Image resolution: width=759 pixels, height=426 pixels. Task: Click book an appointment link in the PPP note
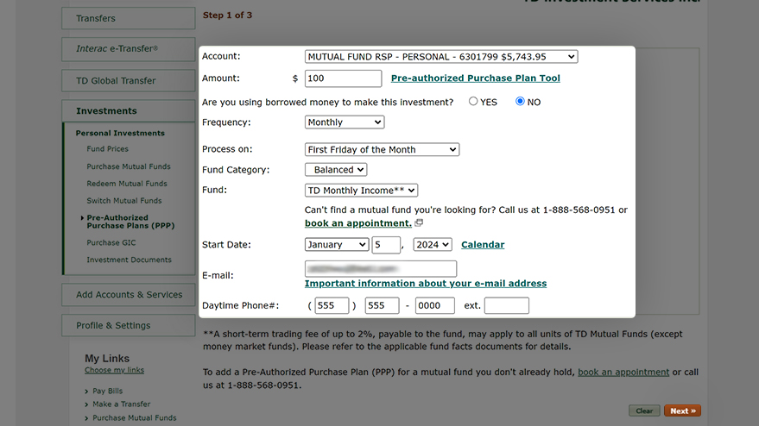[x=623, y=373]
